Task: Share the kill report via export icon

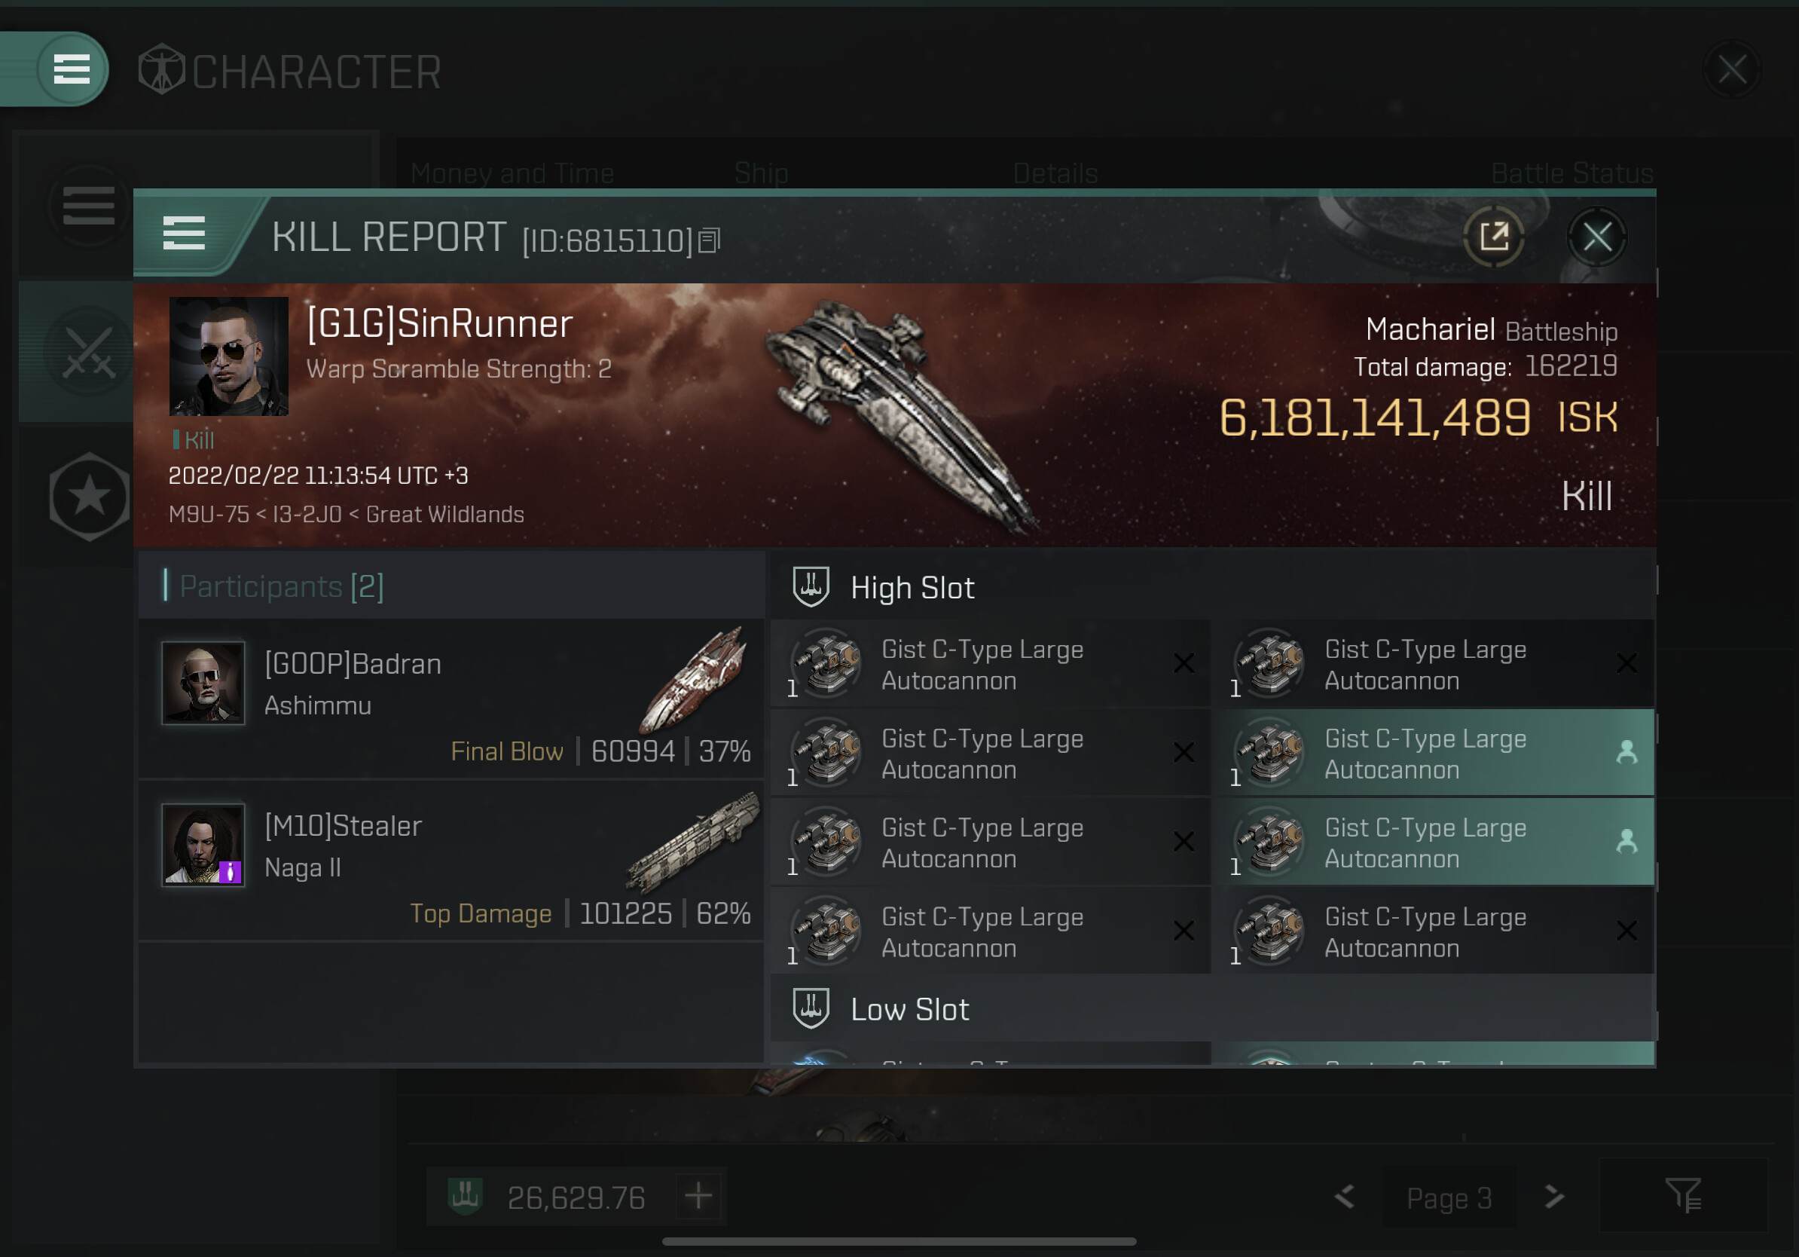Action: [1493, 236]
